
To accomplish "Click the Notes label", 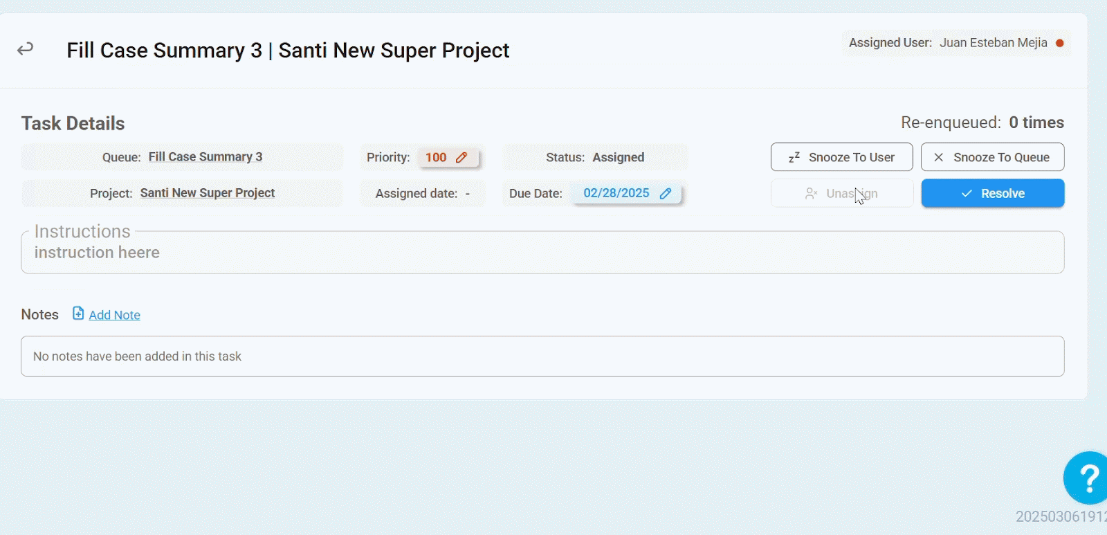I will [39, 314].
